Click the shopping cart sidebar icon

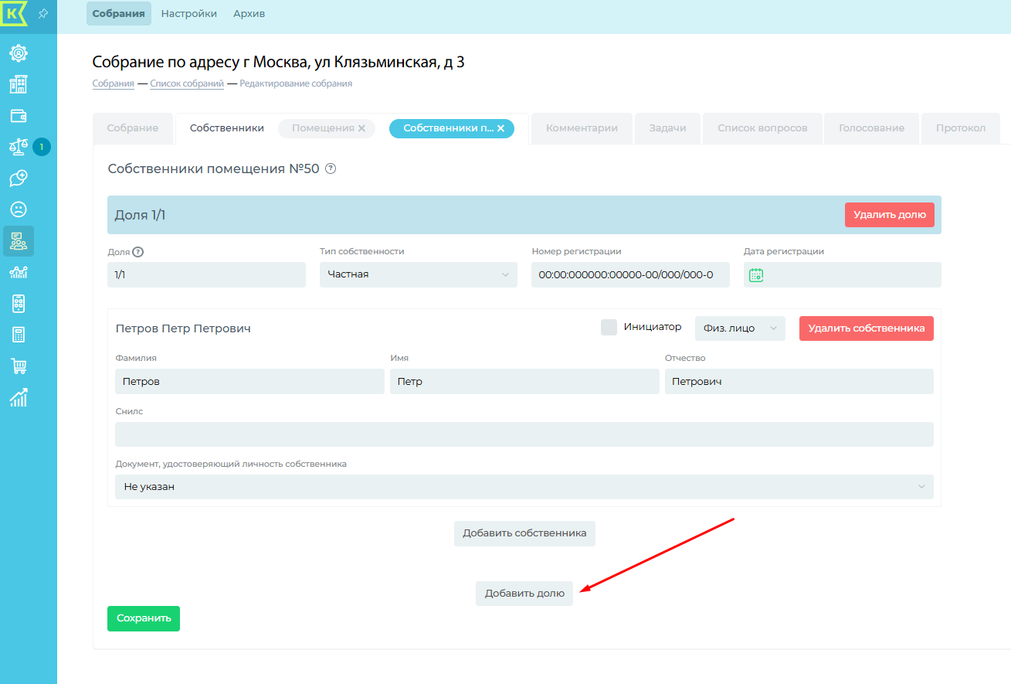[18, 366]
